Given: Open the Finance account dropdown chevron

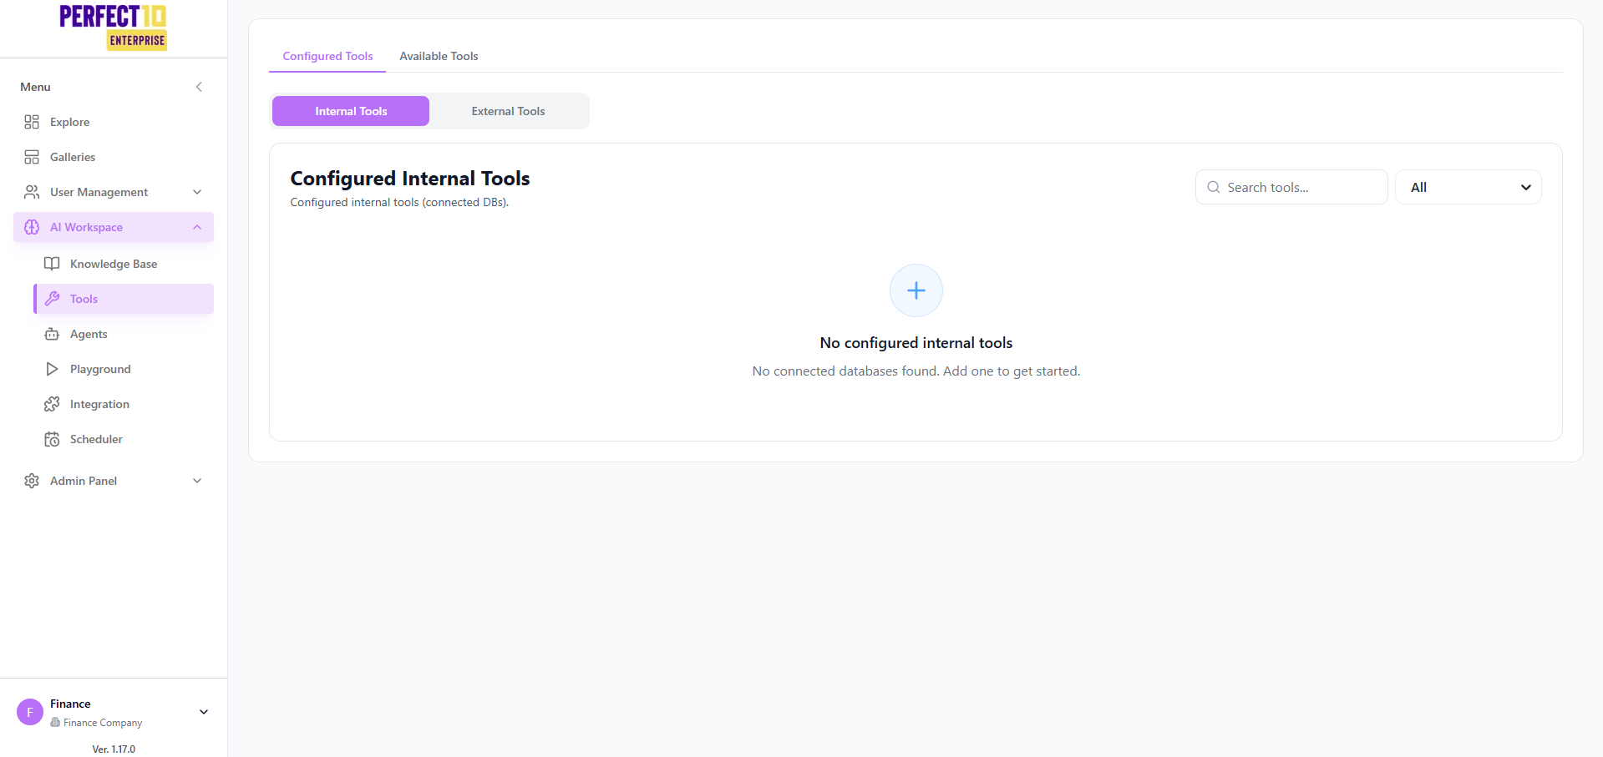Looking at the screenshot, I should coord(204,712).
